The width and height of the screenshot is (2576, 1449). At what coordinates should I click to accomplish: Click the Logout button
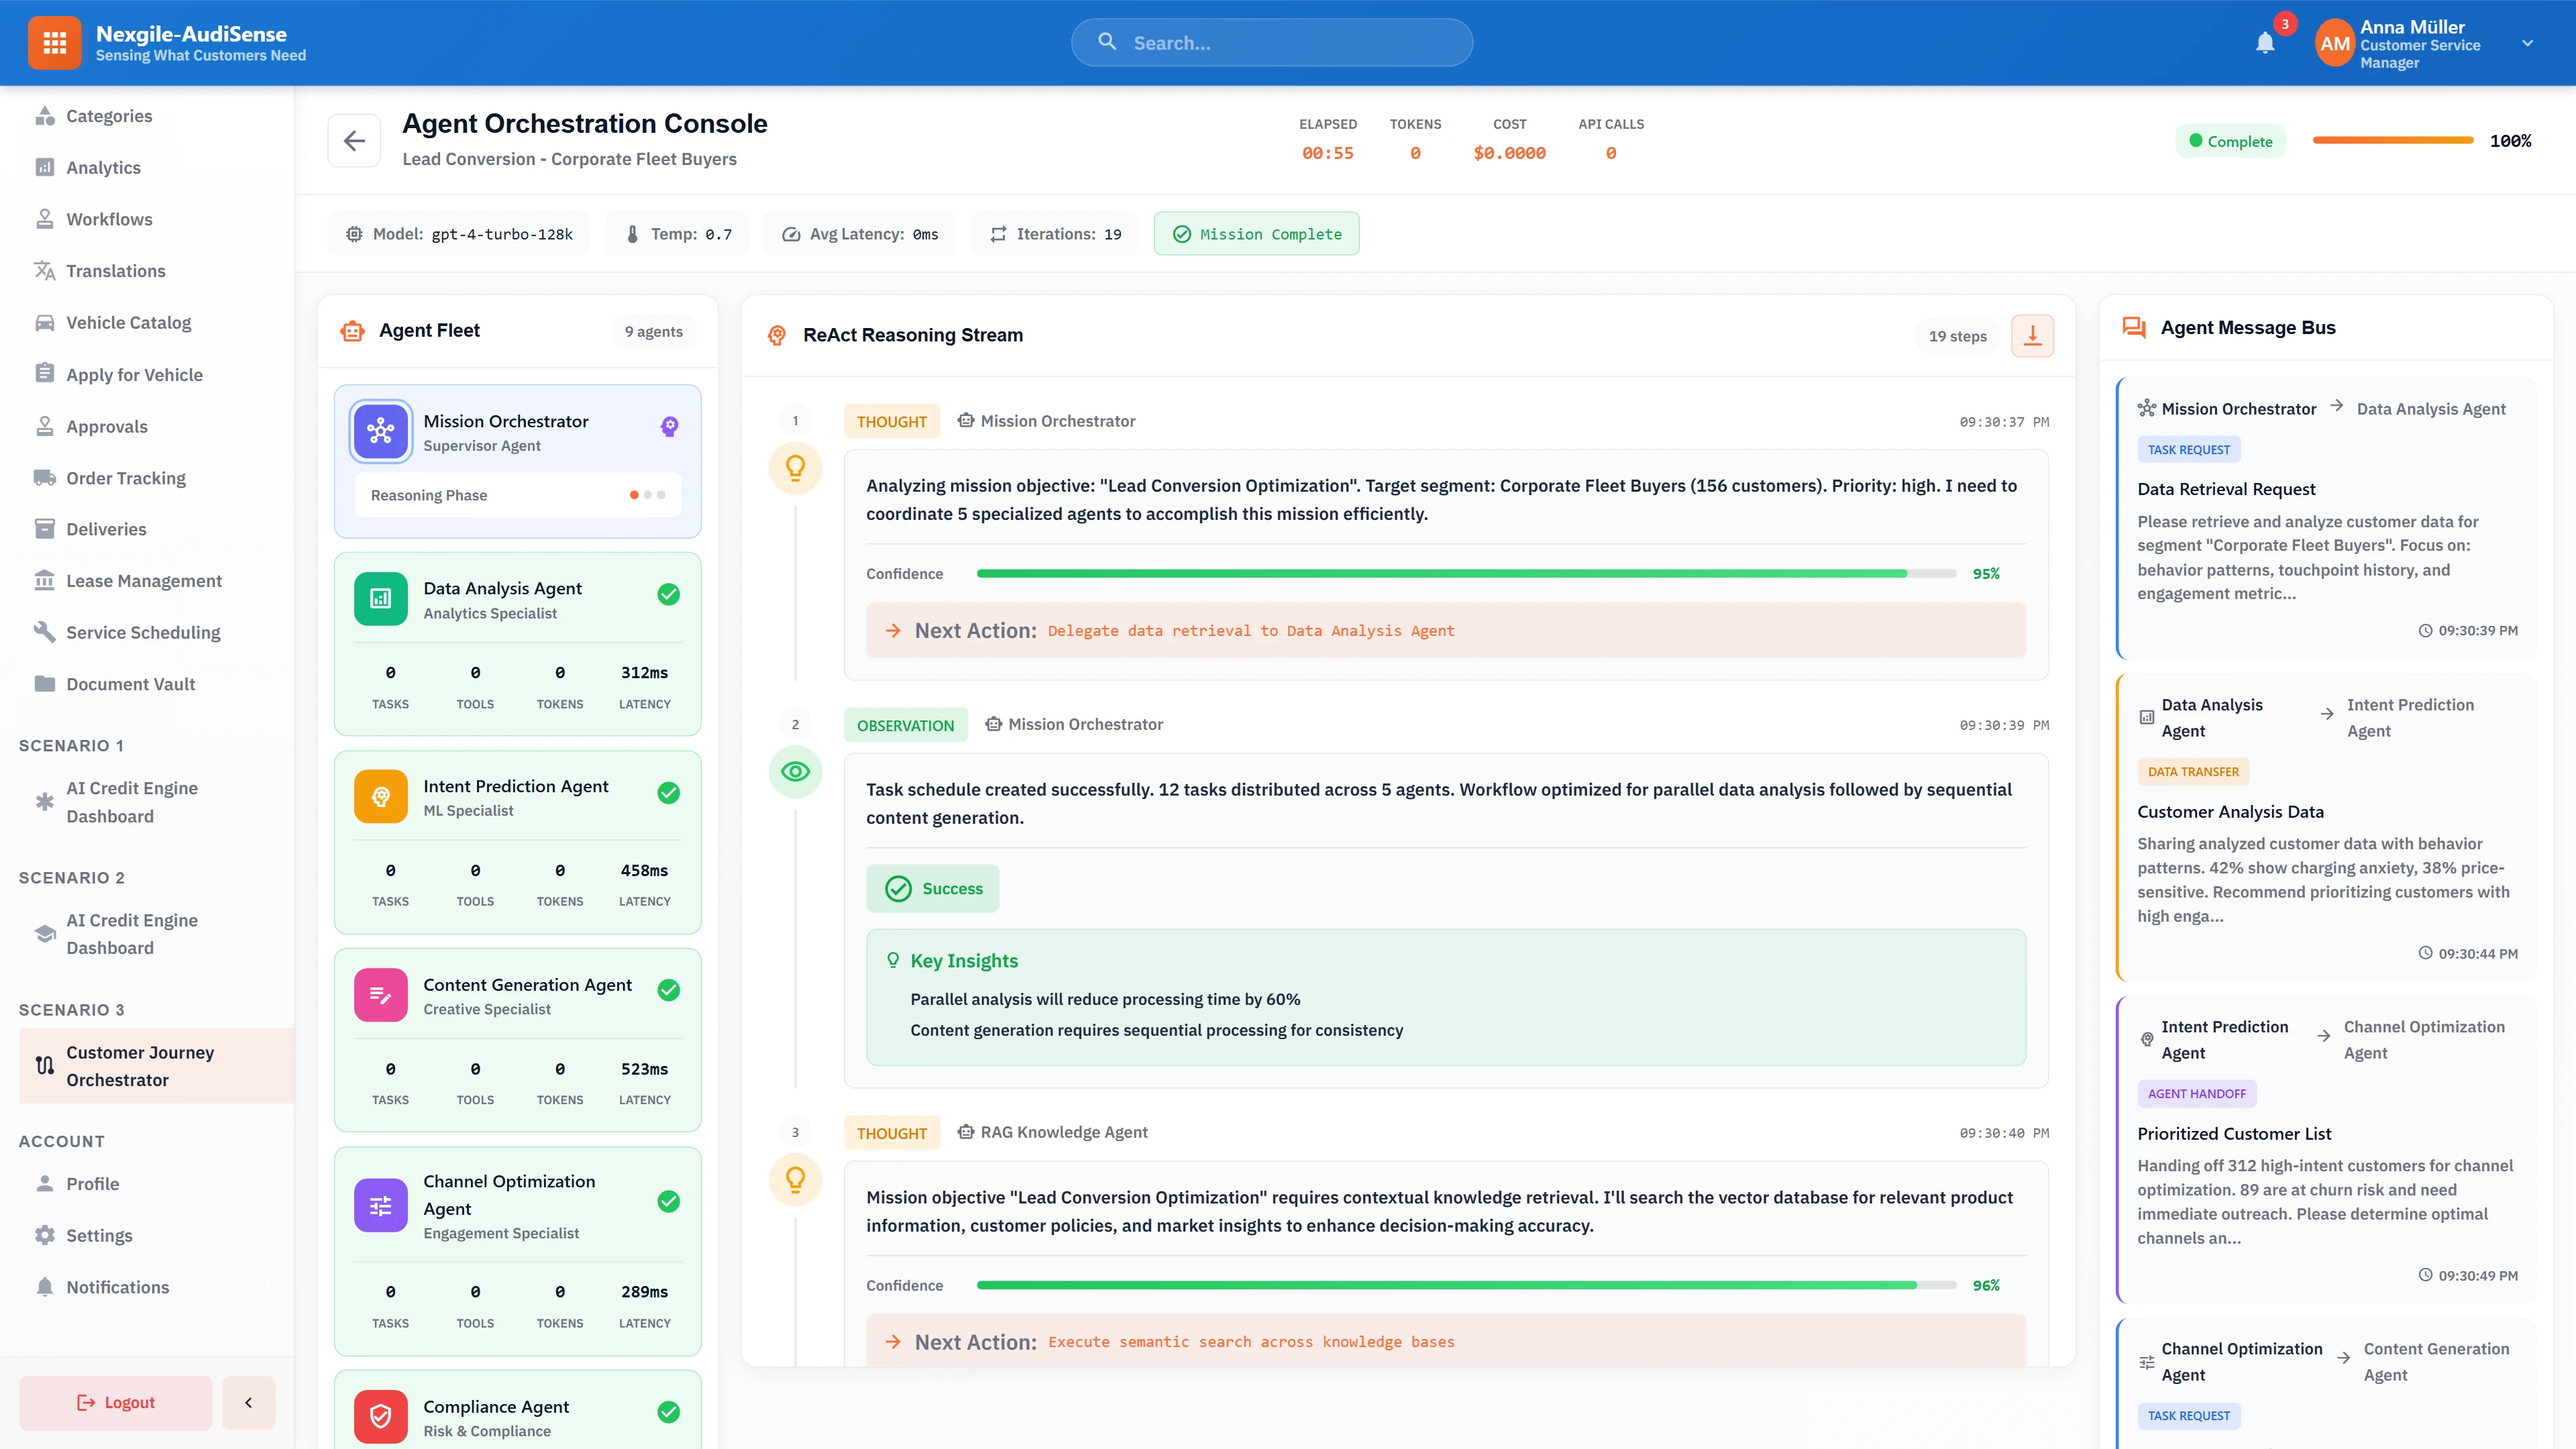pyautogui.click(x=115, y=1402)
